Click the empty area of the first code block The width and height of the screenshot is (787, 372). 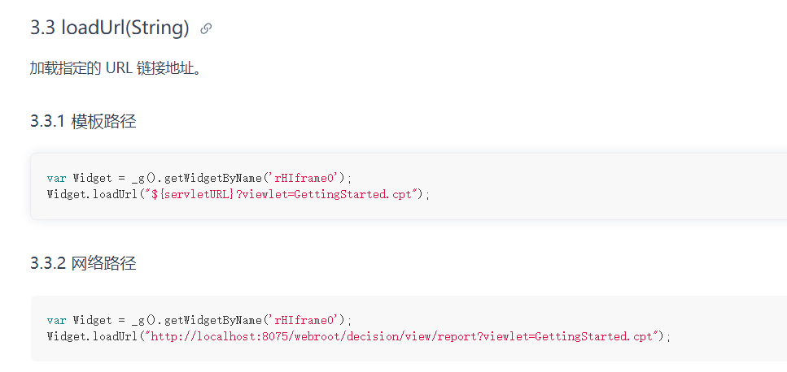tap(602, 186)
